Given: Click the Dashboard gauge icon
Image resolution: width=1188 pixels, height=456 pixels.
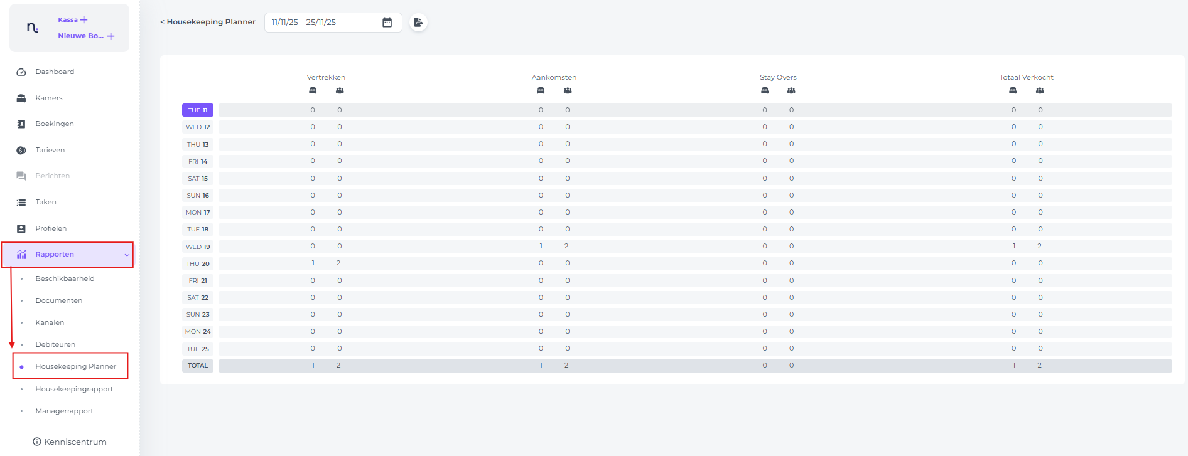Looking at the screenshot, I should click(21, 72).
